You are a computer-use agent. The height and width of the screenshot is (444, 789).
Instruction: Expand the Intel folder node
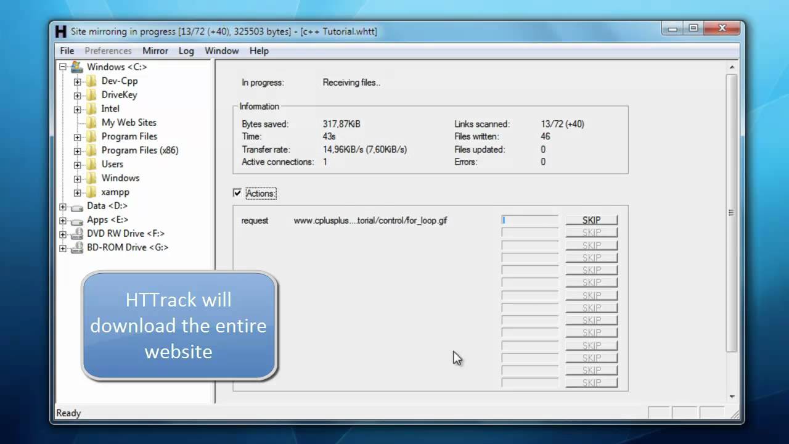point(77,109)
